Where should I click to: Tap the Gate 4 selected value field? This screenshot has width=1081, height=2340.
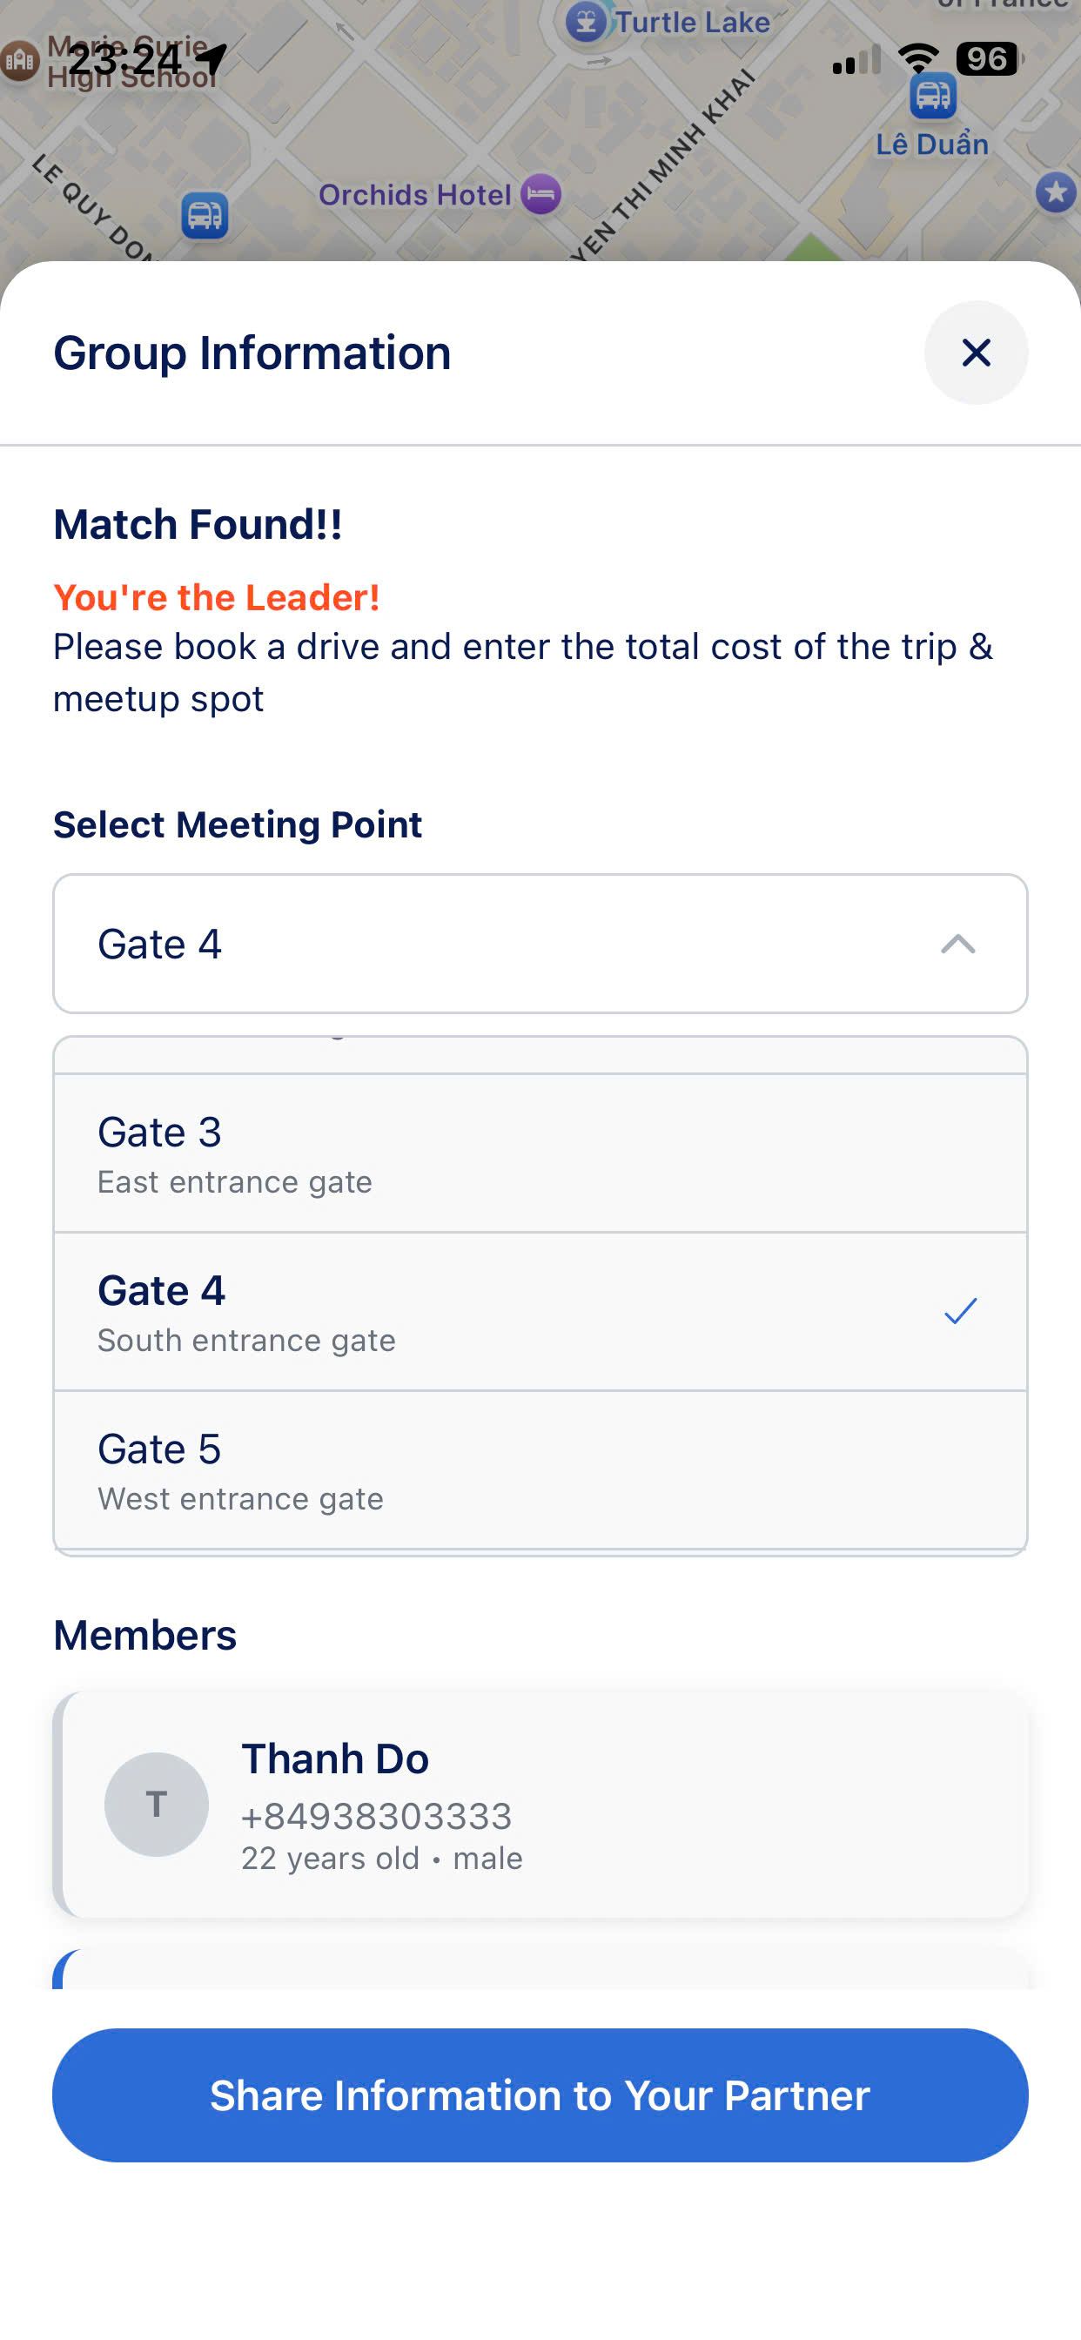click(454, 944)
